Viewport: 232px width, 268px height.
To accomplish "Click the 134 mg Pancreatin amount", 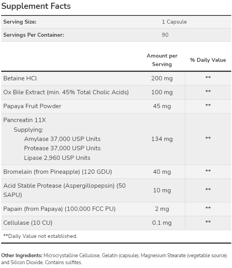I will tap(162, 139).
